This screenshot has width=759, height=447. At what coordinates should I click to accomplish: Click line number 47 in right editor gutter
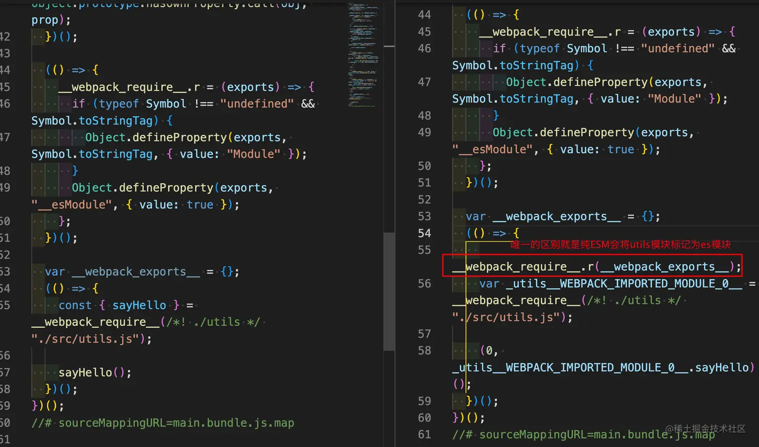424,82
